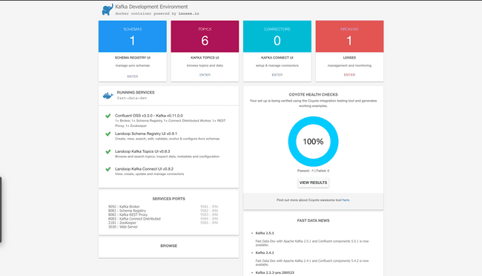Screen dimensions: 482x276
Task: Click the 'Landoop Kafka Topics UI v0.9.3' title
Action: (x=142, y=151)
